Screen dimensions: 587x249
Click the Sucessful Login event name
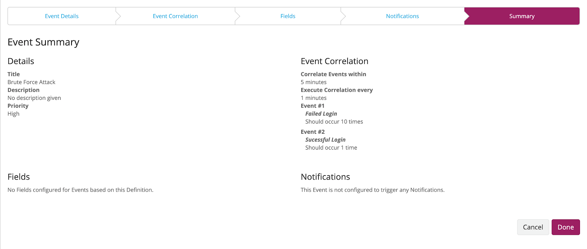325,140
